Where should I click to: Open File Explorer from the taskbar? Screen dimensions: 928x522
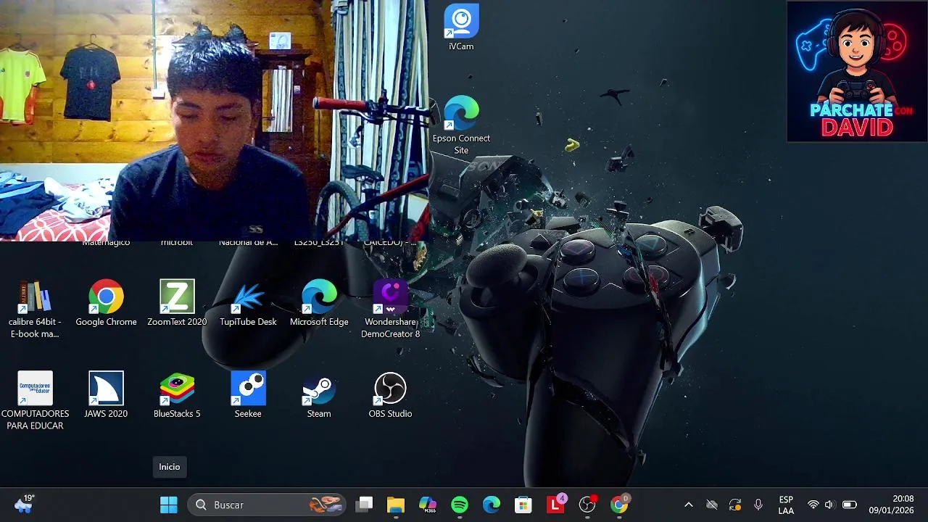[x=396, y=505]
